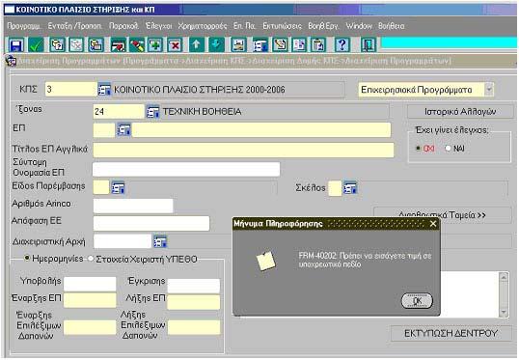The image size is (519, 360).
Task: Open the Προγραμμ. menu
Action: [24, 26]
